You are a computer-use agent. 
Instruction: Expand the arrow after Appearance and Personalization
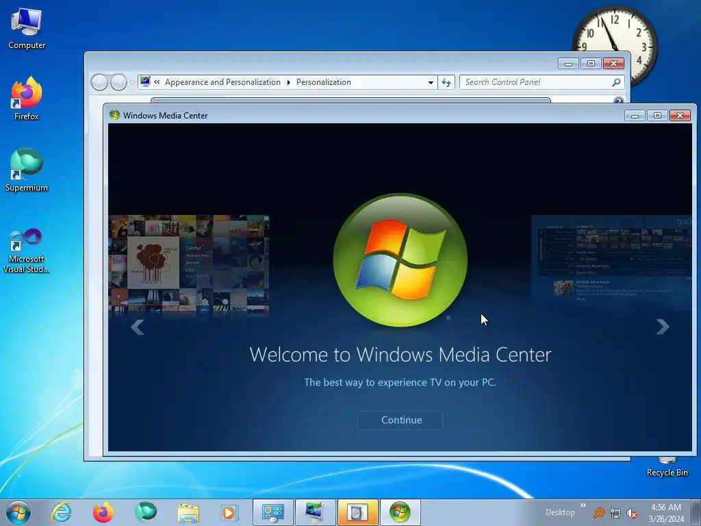[x=288, y=82]
